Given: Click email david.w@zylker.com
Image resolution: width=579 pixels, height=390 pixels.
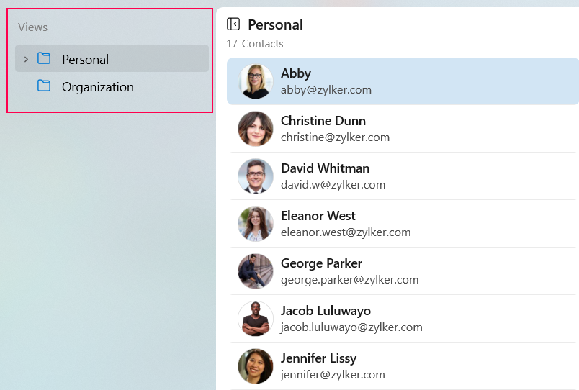Looking at the screenshot, I should (333, 185).
